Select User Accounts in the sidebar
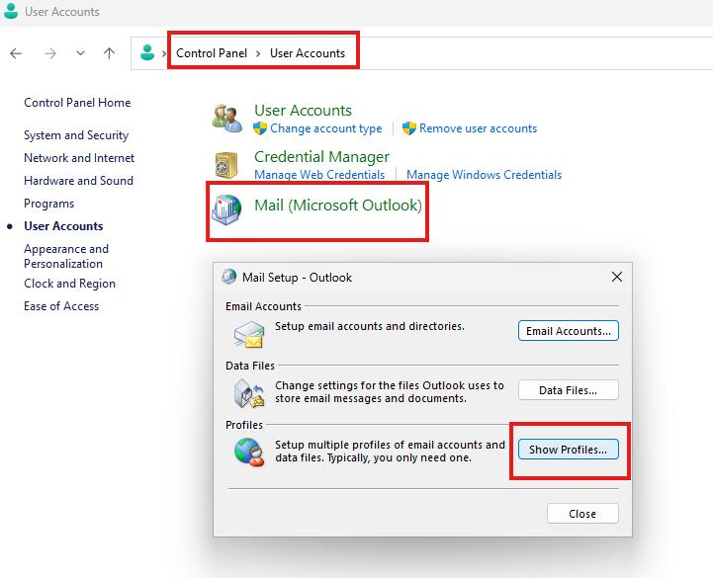 63,226
